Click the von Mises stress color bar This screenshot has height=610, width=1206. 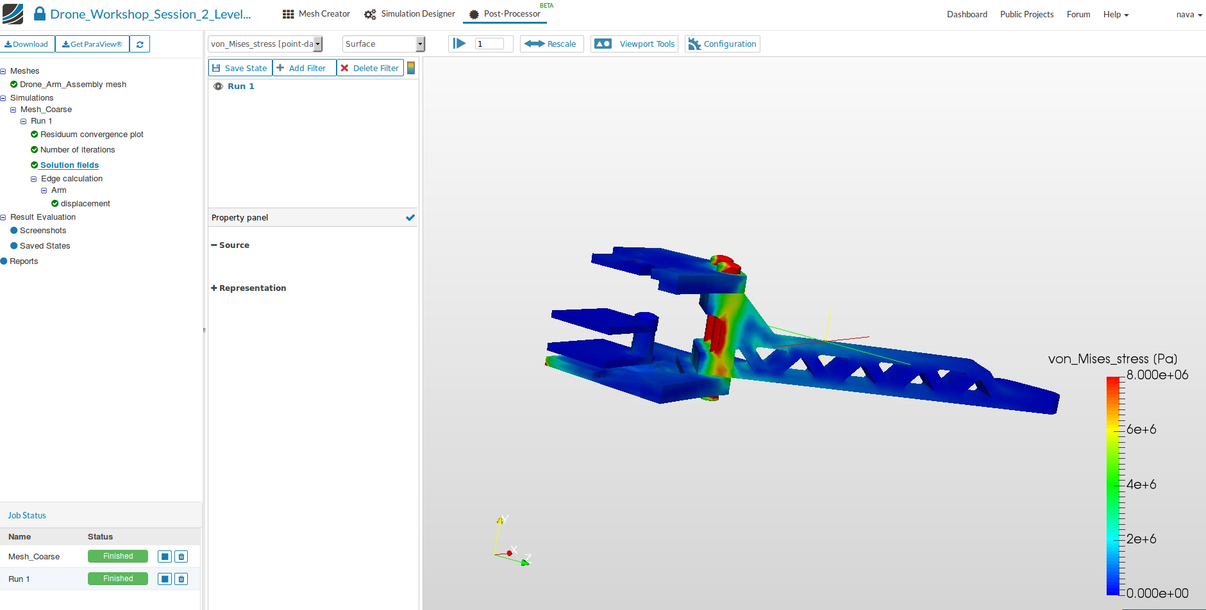[x=1112, y=486]
